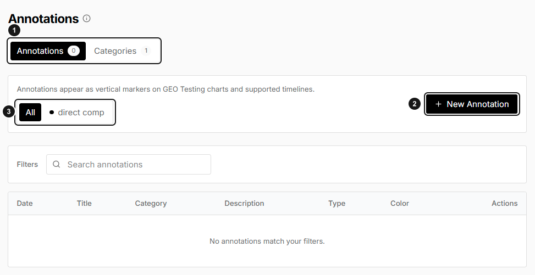Click the Annotations page heading
The image size is (535, 275).
[43, 19]
